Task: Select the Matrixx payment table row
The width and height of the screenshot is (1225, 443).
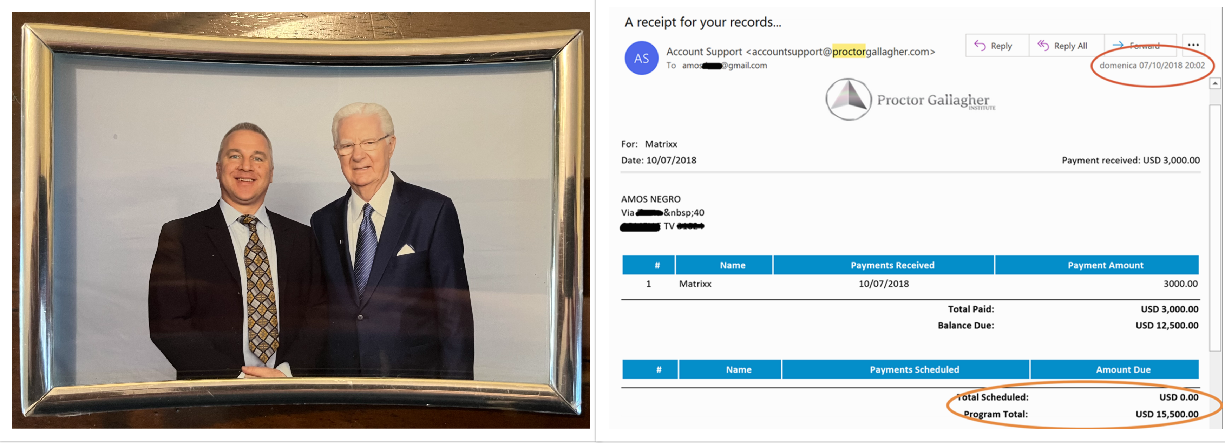Action: tap(910, 284)
